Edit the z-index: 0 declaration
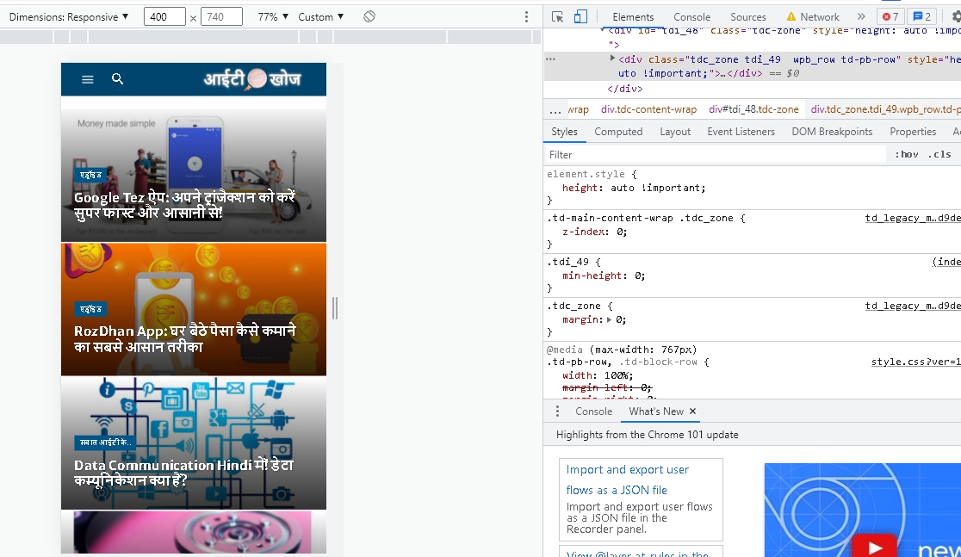 point(594,232)
